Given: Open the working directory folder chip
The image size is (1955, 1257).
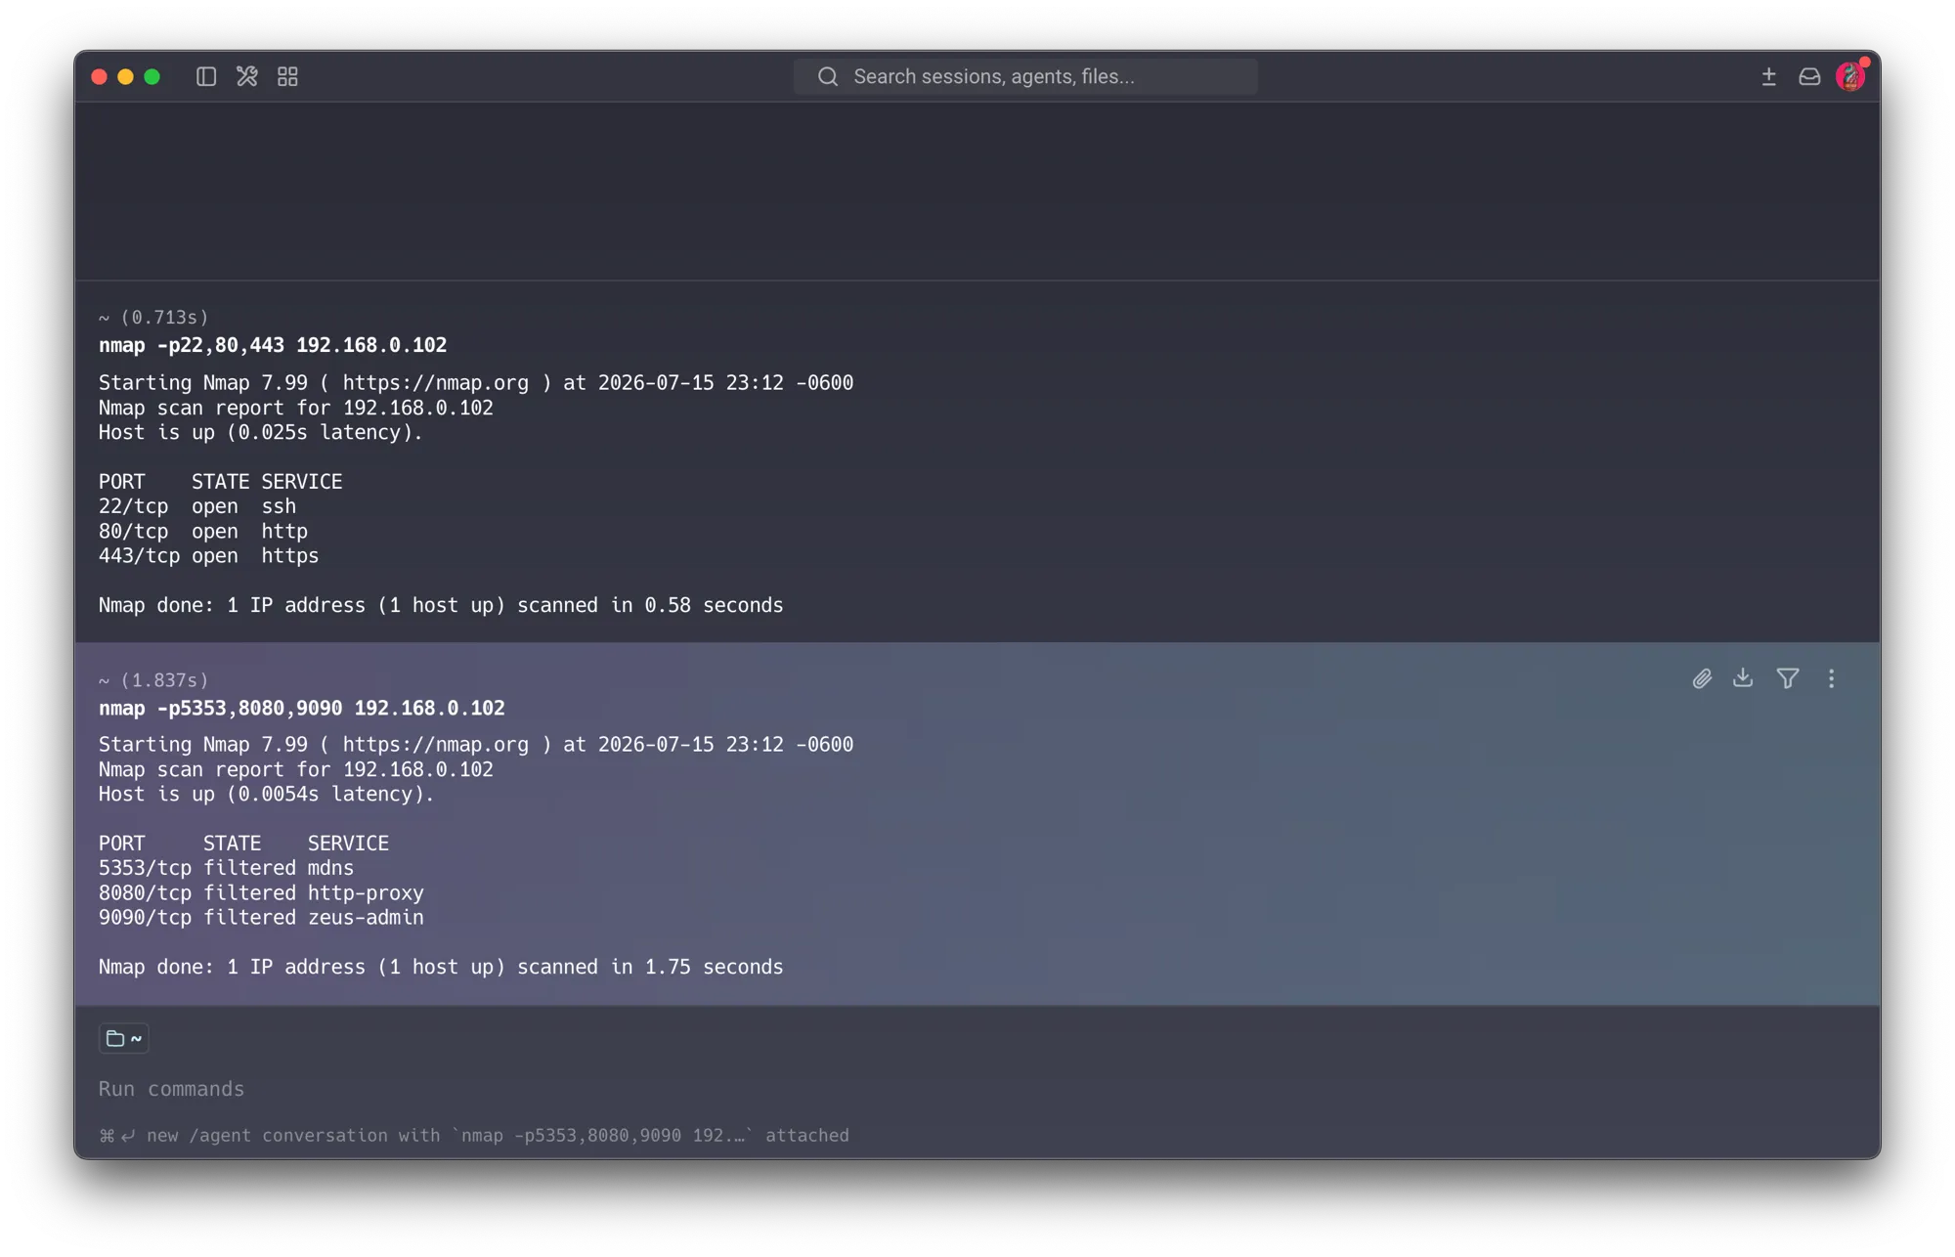Looking at the screenshot, I should (x=124, y=1038).
